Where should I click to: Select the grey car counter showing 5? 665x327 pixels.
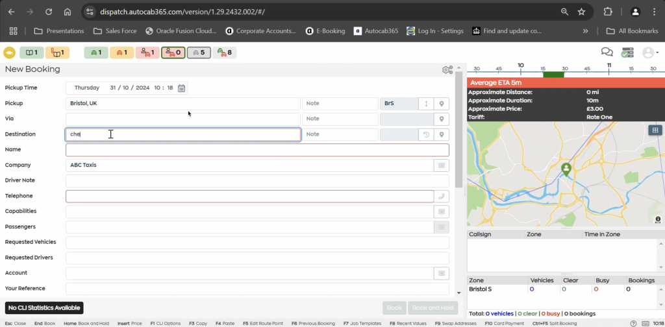click(x=199, y=53)
